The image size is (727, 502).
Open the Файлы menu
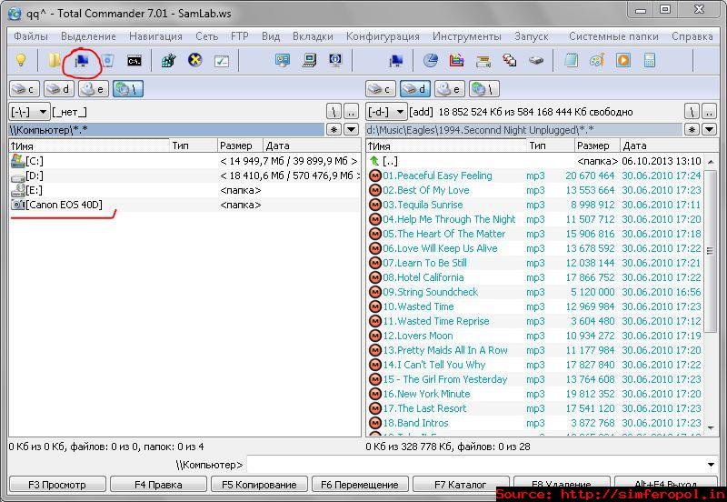tap(31, 36)
